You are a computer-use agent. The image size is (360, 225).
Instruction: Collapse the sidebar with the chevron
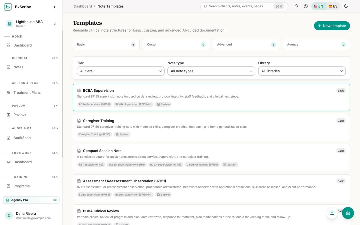click(54, 7)
